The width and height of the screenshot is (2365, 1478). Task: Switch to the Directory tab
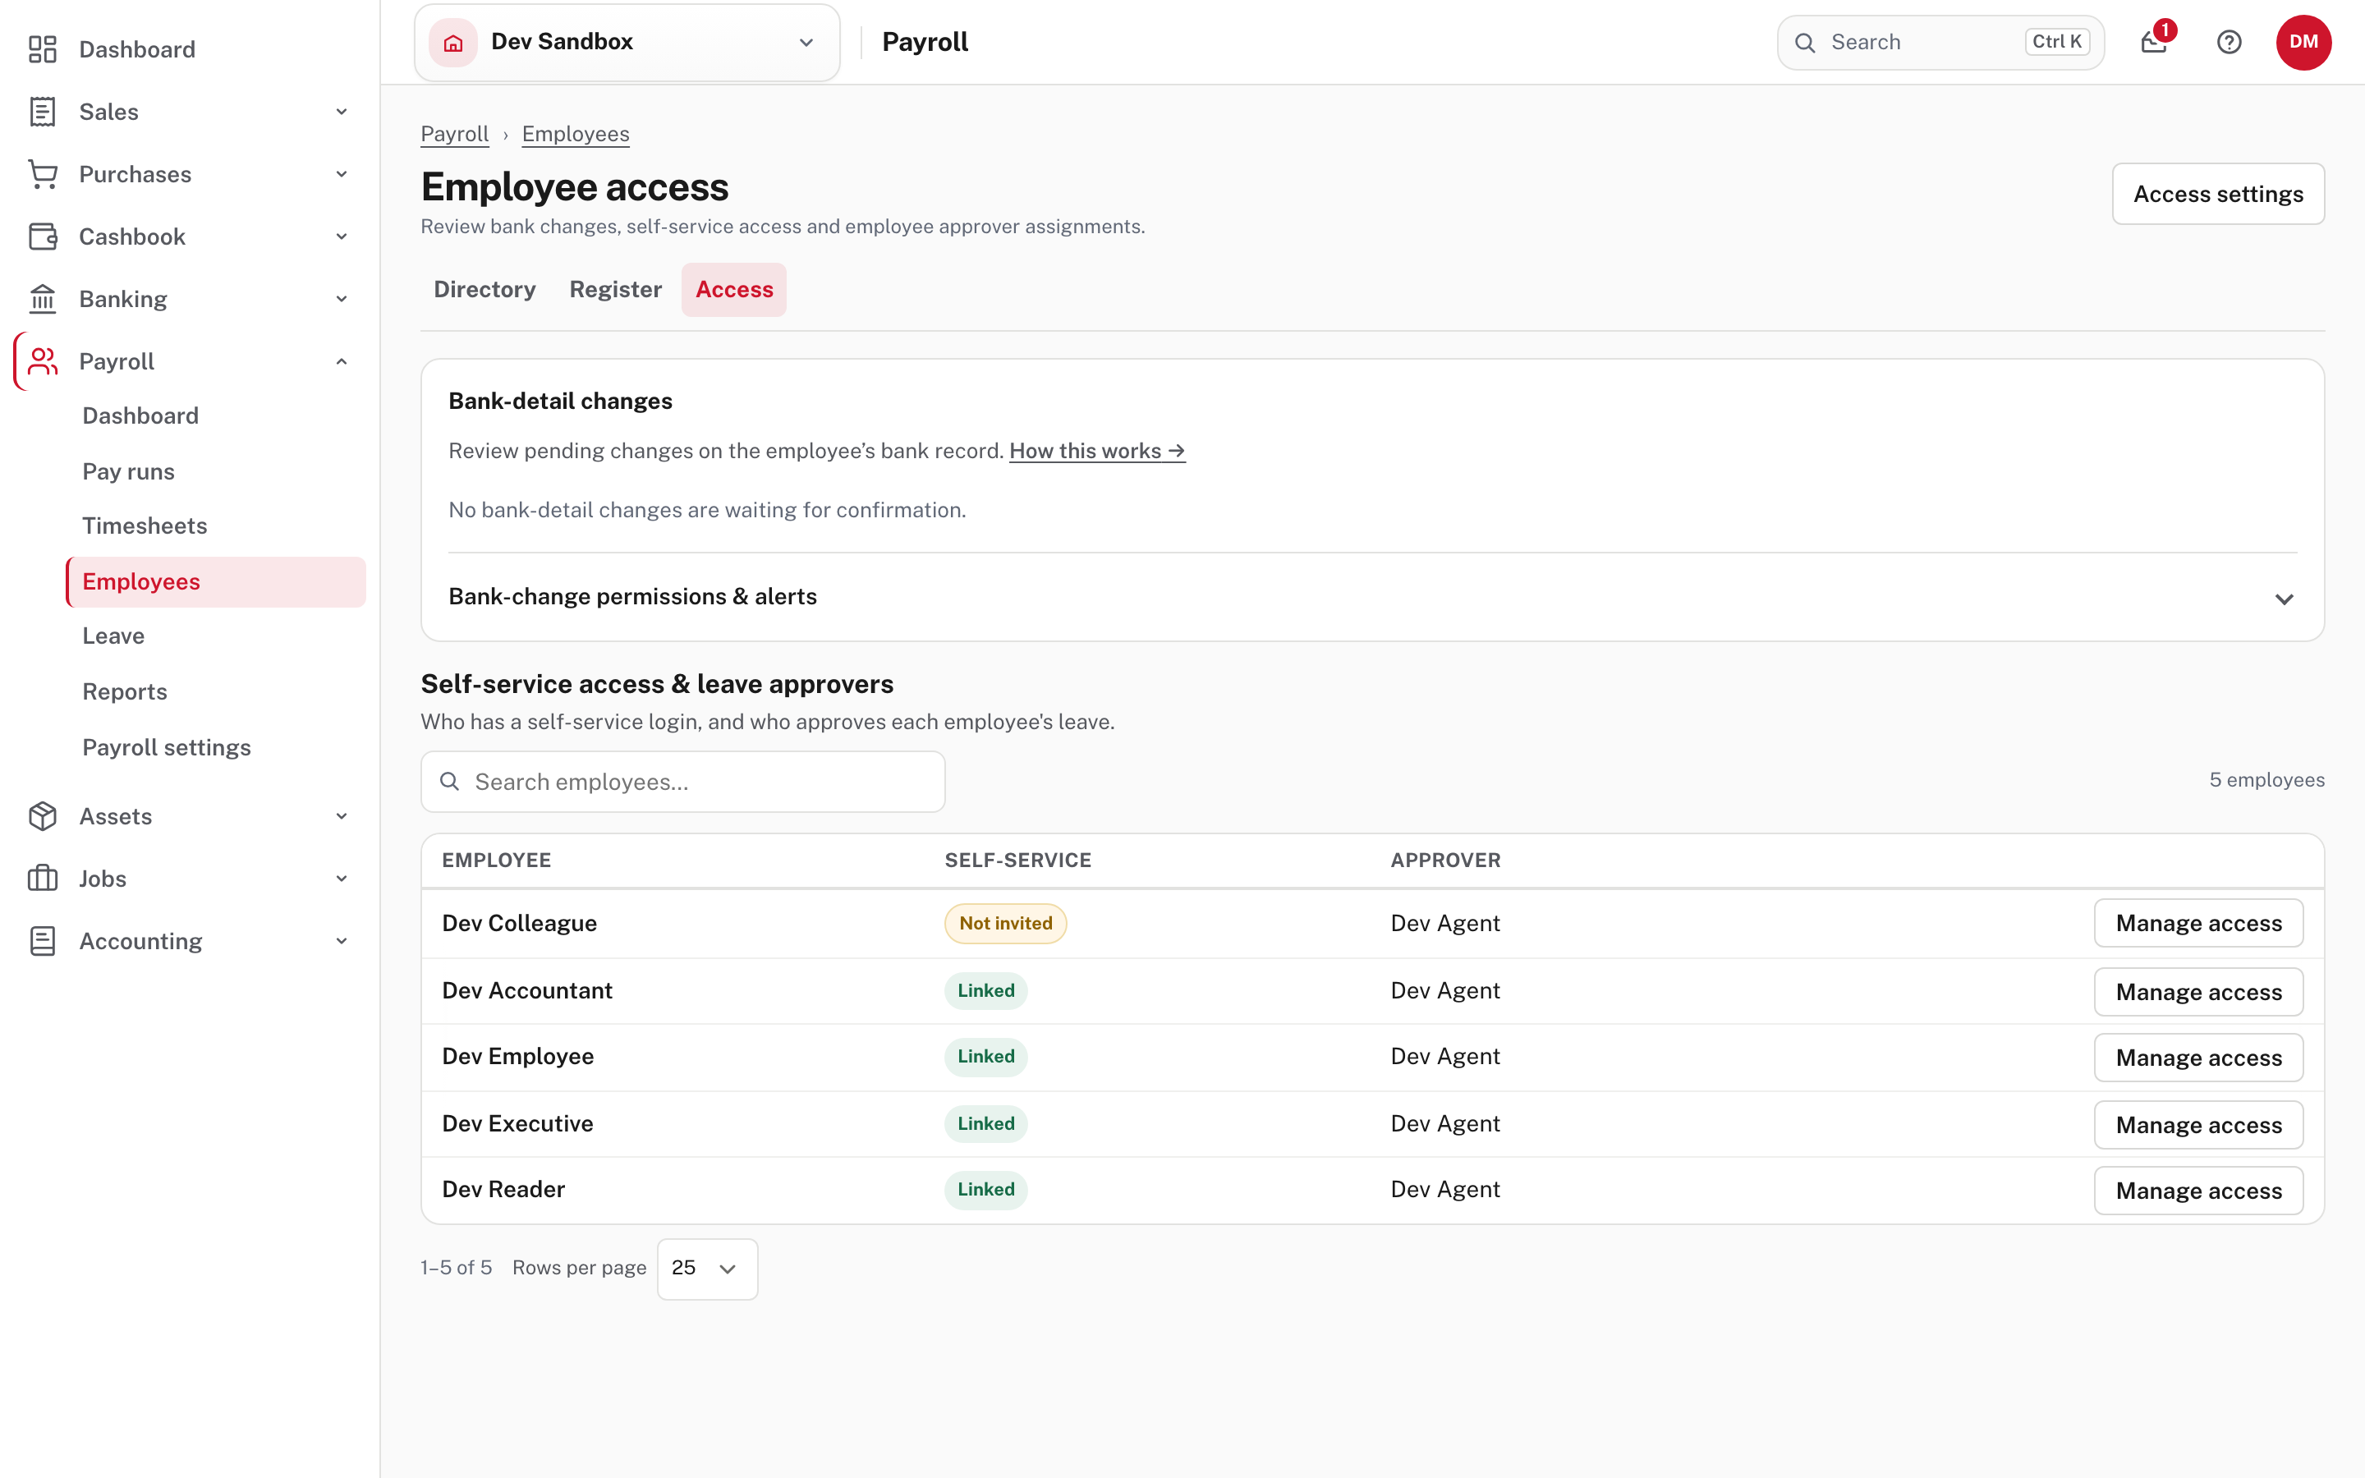484,289
